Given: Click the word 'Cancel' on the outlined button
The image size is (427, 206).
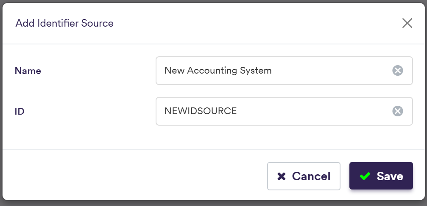Looking at the screenshot, I should click(311, 176).
